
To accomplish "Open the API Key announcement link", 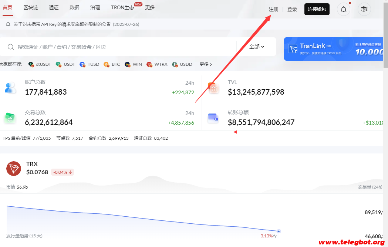I will [x=62, y=24].
